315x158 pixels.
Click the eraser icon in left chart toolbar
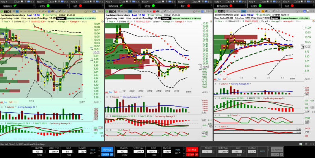click(x=64, y=11)
